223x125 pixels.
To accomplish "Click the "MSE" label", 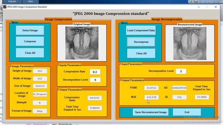I will [x=133, y=97].
